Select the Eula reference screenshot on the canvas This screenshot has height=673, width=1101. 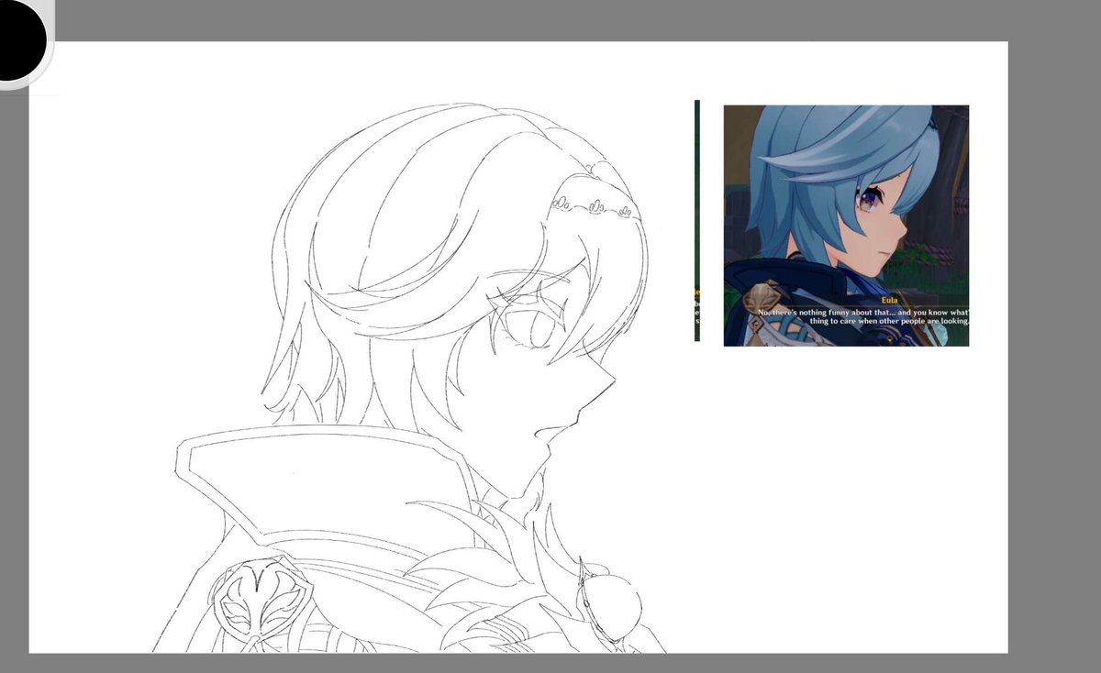tap(846, 226)
